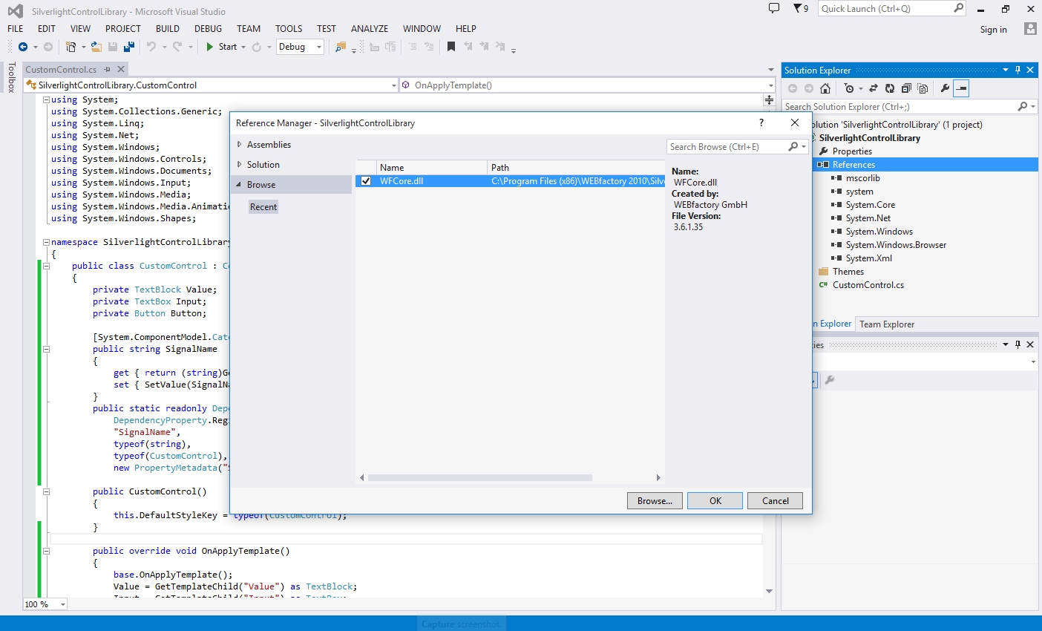Click the Save All toolbar icon

click(x=129, y=47)
